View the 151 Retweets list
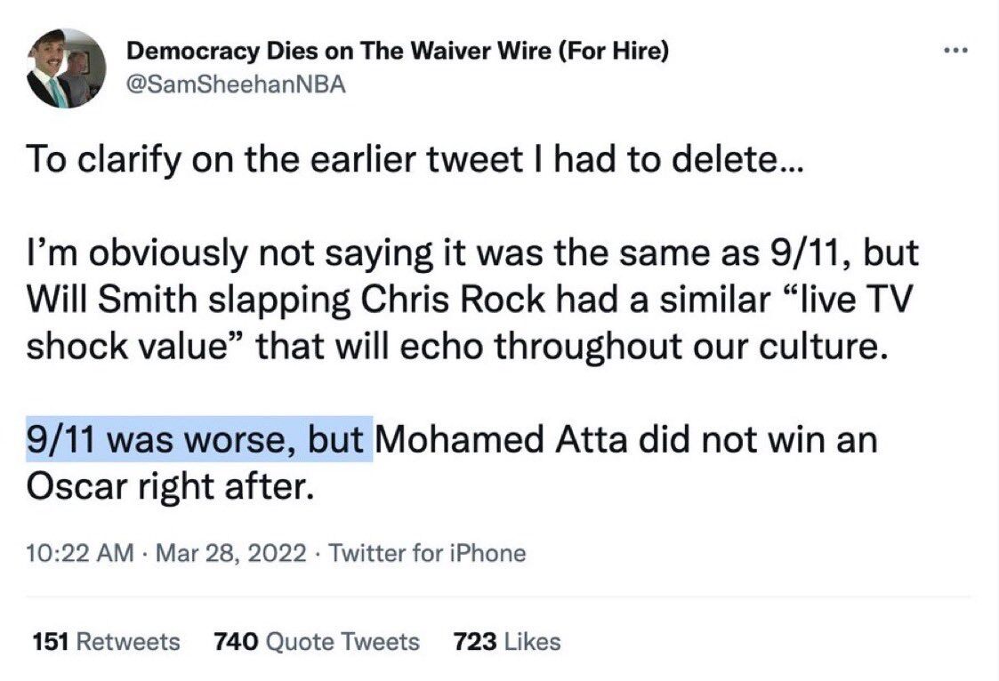Viewport: 999px width, 681px height. point(106,641)
